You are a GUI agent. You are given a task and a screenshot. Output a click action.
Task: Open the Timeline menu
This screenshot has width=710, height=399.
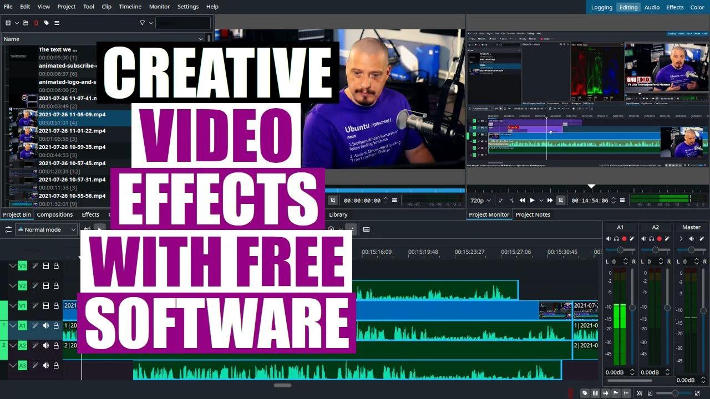click(x=130, y=7)
